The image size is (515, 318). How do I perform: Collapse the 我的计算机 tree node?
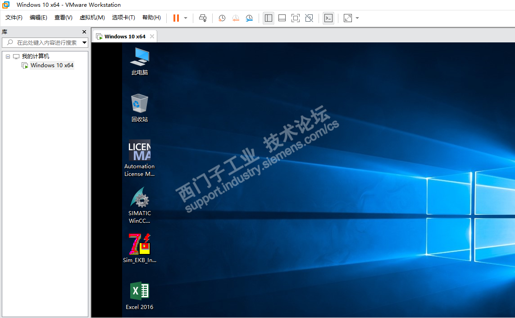point(8,56)
